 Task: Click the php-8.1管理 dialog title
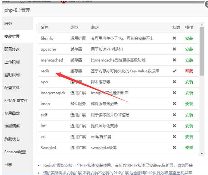[x=17, y=10]
